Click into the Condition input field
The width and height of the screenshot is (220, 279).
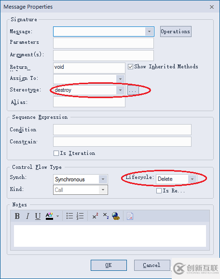[x=122, y=129]
